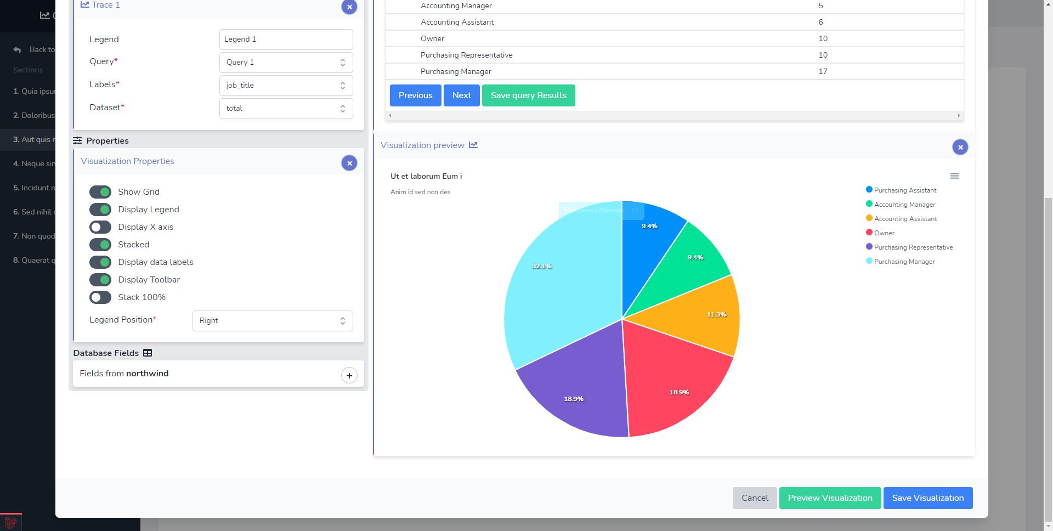The image size is (1053, 531).
Task: Open section 6 Sed nihil in sidebar
Action: click(34, 212)
